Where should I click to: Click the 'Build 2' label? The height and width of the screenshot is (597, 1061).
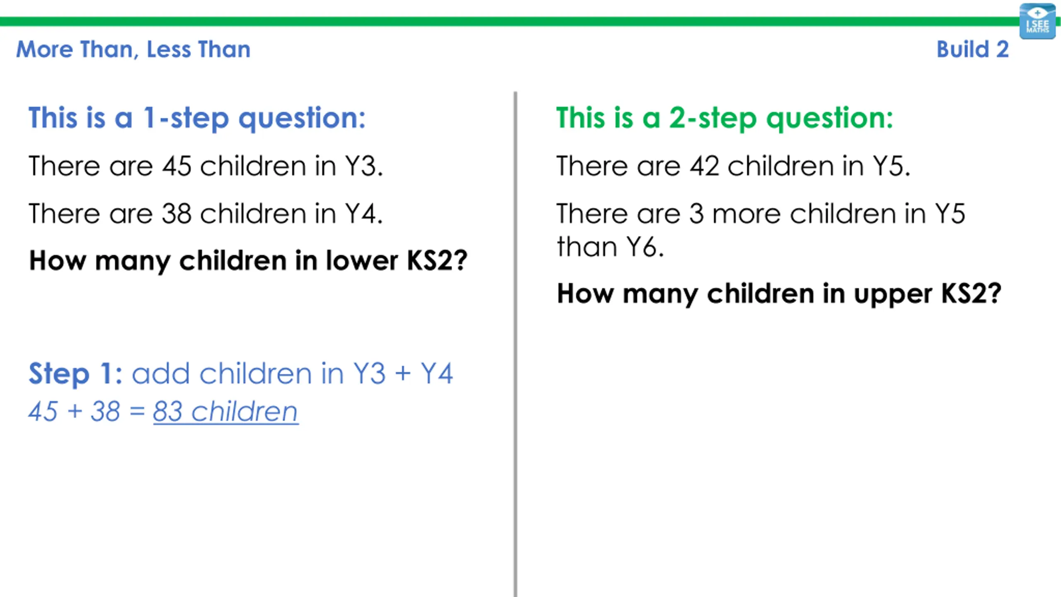[973, 49]
